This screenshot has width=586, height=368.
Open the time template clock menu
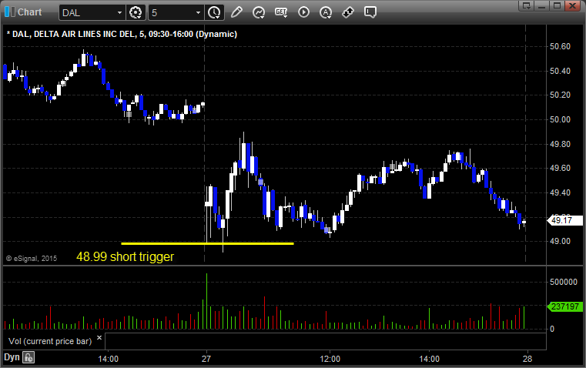point(215,12)
